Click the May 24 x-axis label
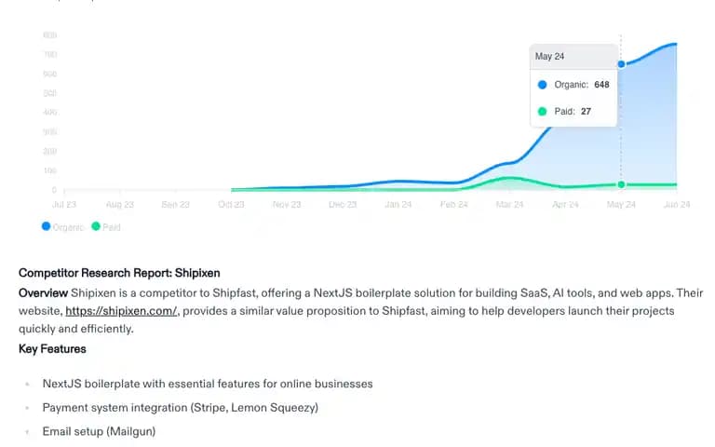Viewport: 715px width, 447px height. pos(621,204)
